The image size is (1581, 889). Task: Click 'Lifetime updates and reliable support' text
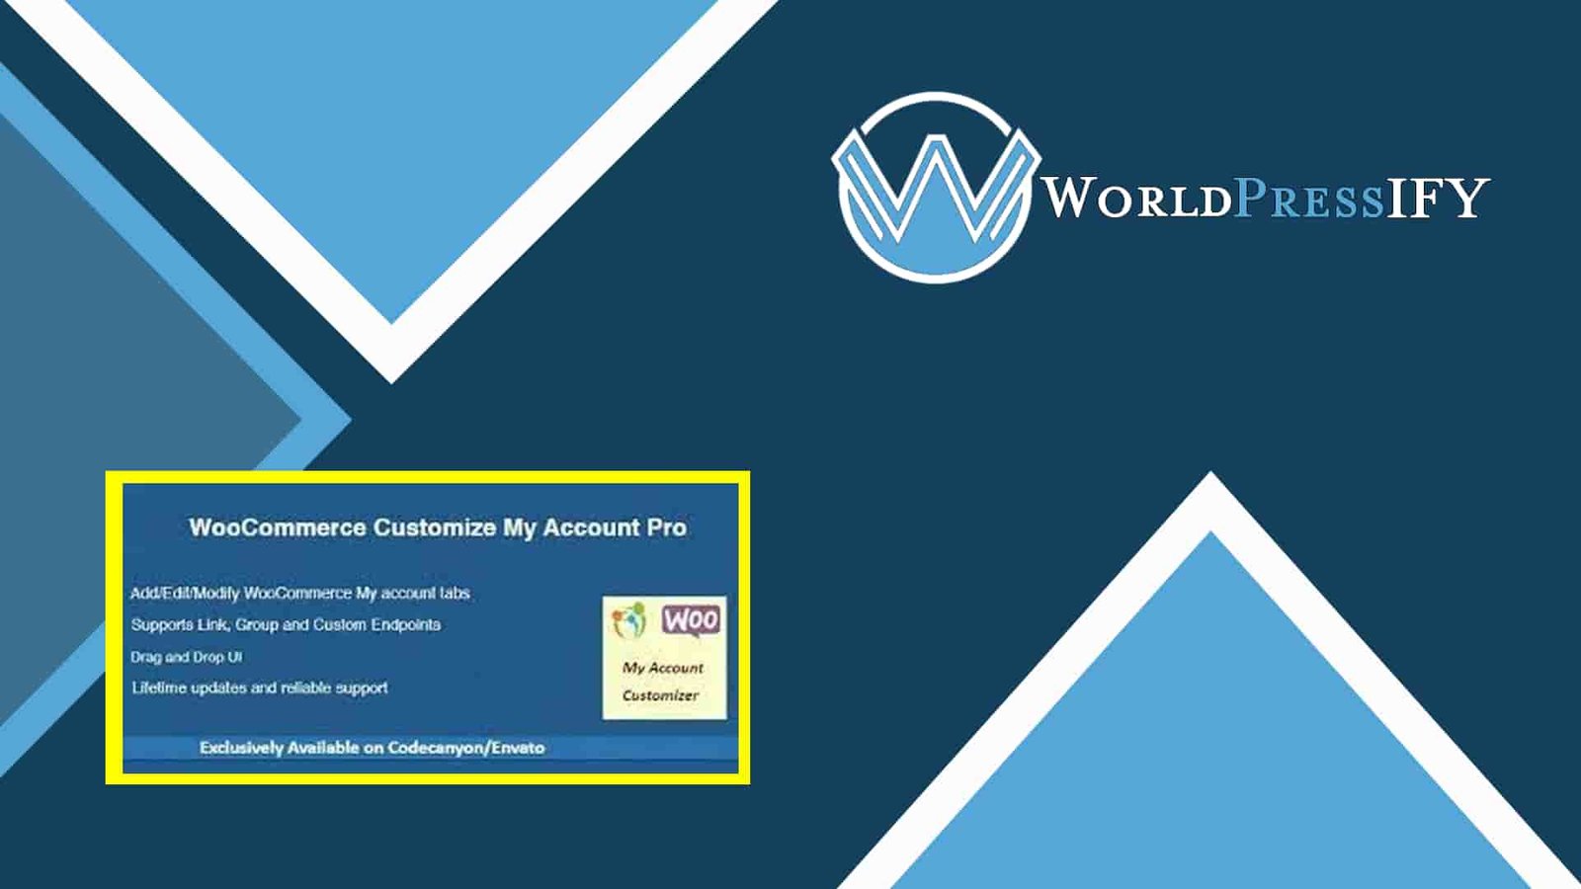[x=260, y=687]
